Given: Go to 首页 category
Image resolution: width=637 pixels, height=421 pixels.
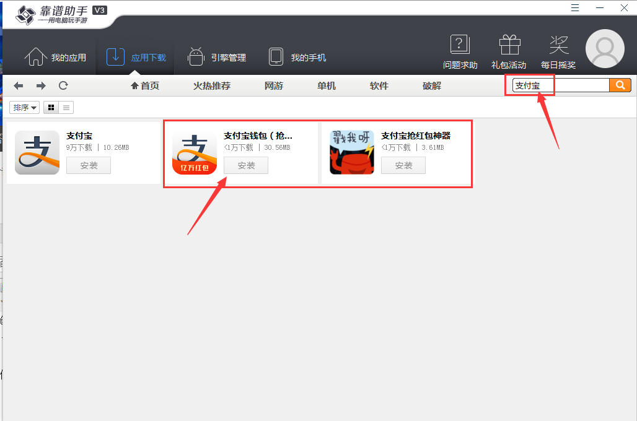Looking at the screenshot, I should [x=145, y=85].
